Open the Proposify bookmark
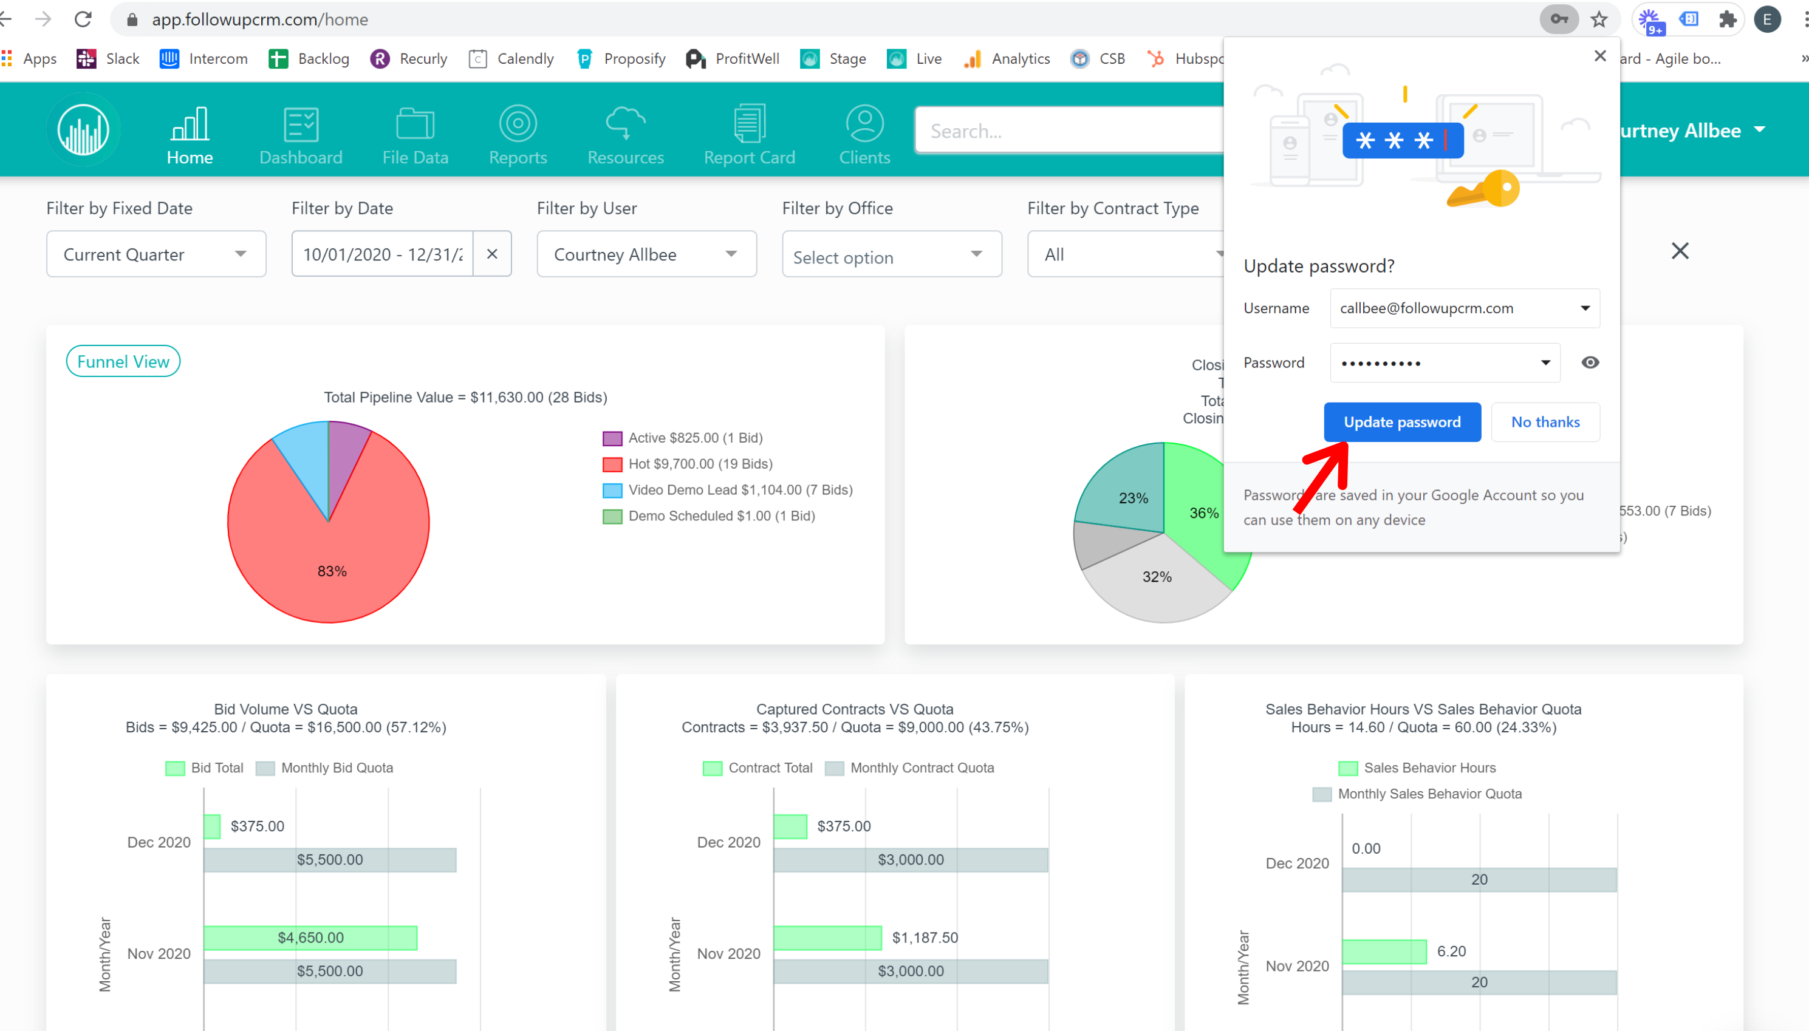Viewport: 1809px width, 1031px height. point(620,59)
